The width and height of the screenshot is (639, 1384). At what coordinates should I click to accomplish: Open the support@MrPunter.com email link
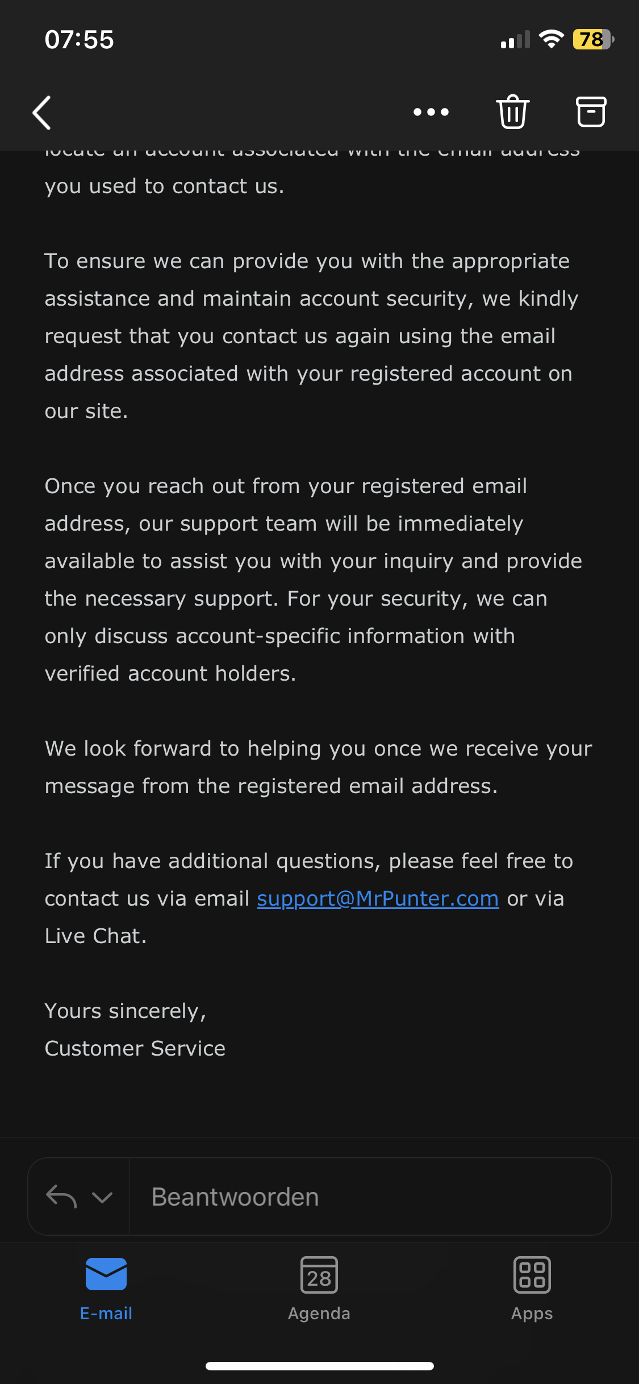point(378,899)
